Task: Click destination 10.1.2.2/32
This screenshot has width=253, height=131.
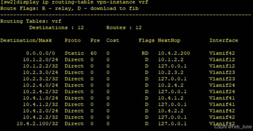Action: [x=40, y=66]
